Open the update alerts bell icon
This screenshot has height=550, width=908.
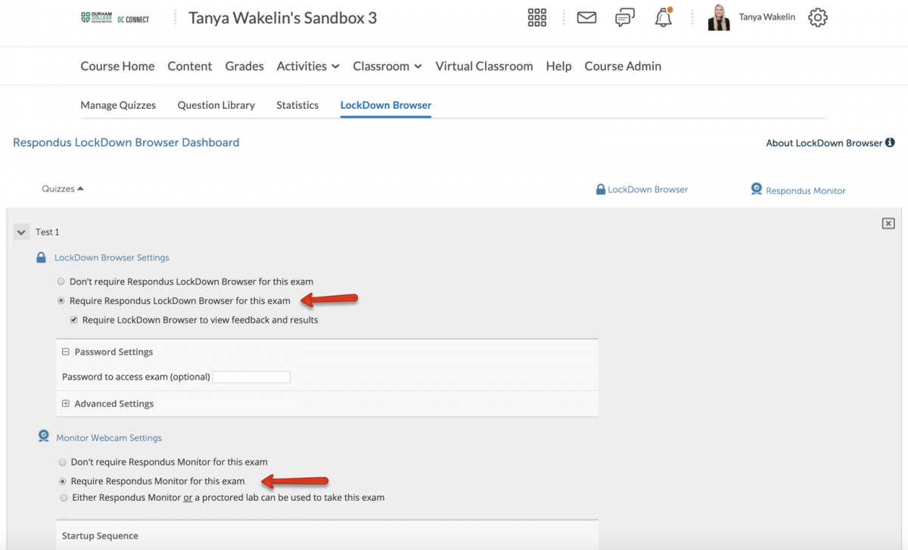pos(664,18)
